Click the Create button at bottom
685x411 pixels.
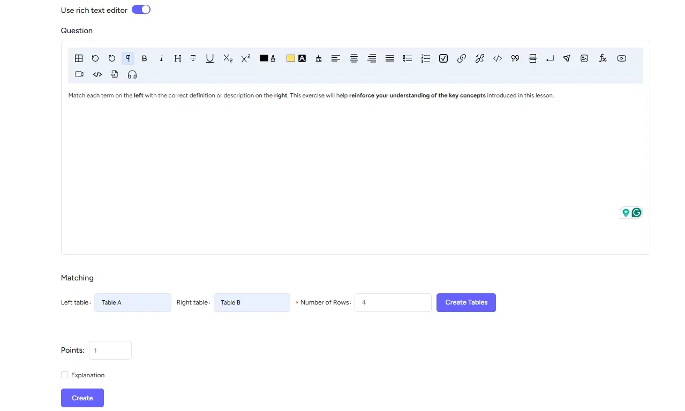pyautogui.click(x=82, y=398)
